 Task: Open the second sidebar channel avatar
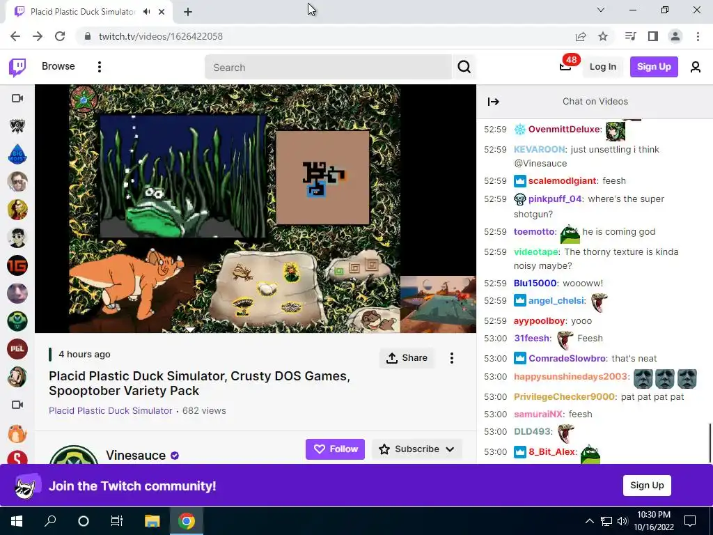(17, 126)
